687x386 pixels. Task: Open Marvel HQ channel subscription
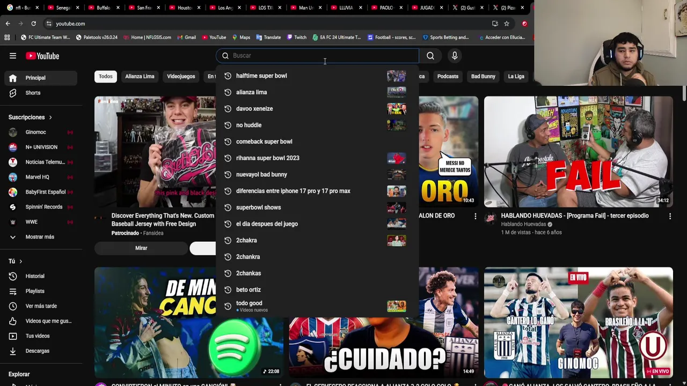(x=41, y=177)
